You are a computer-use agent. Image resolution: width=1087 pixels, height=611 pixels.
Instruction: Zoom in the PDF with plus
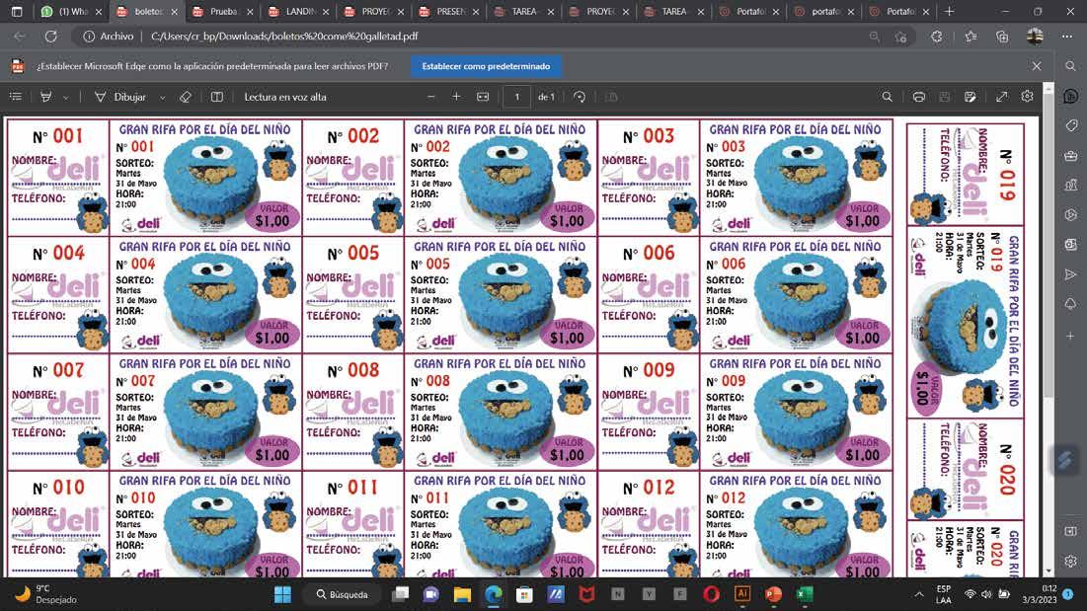point(456,97)
